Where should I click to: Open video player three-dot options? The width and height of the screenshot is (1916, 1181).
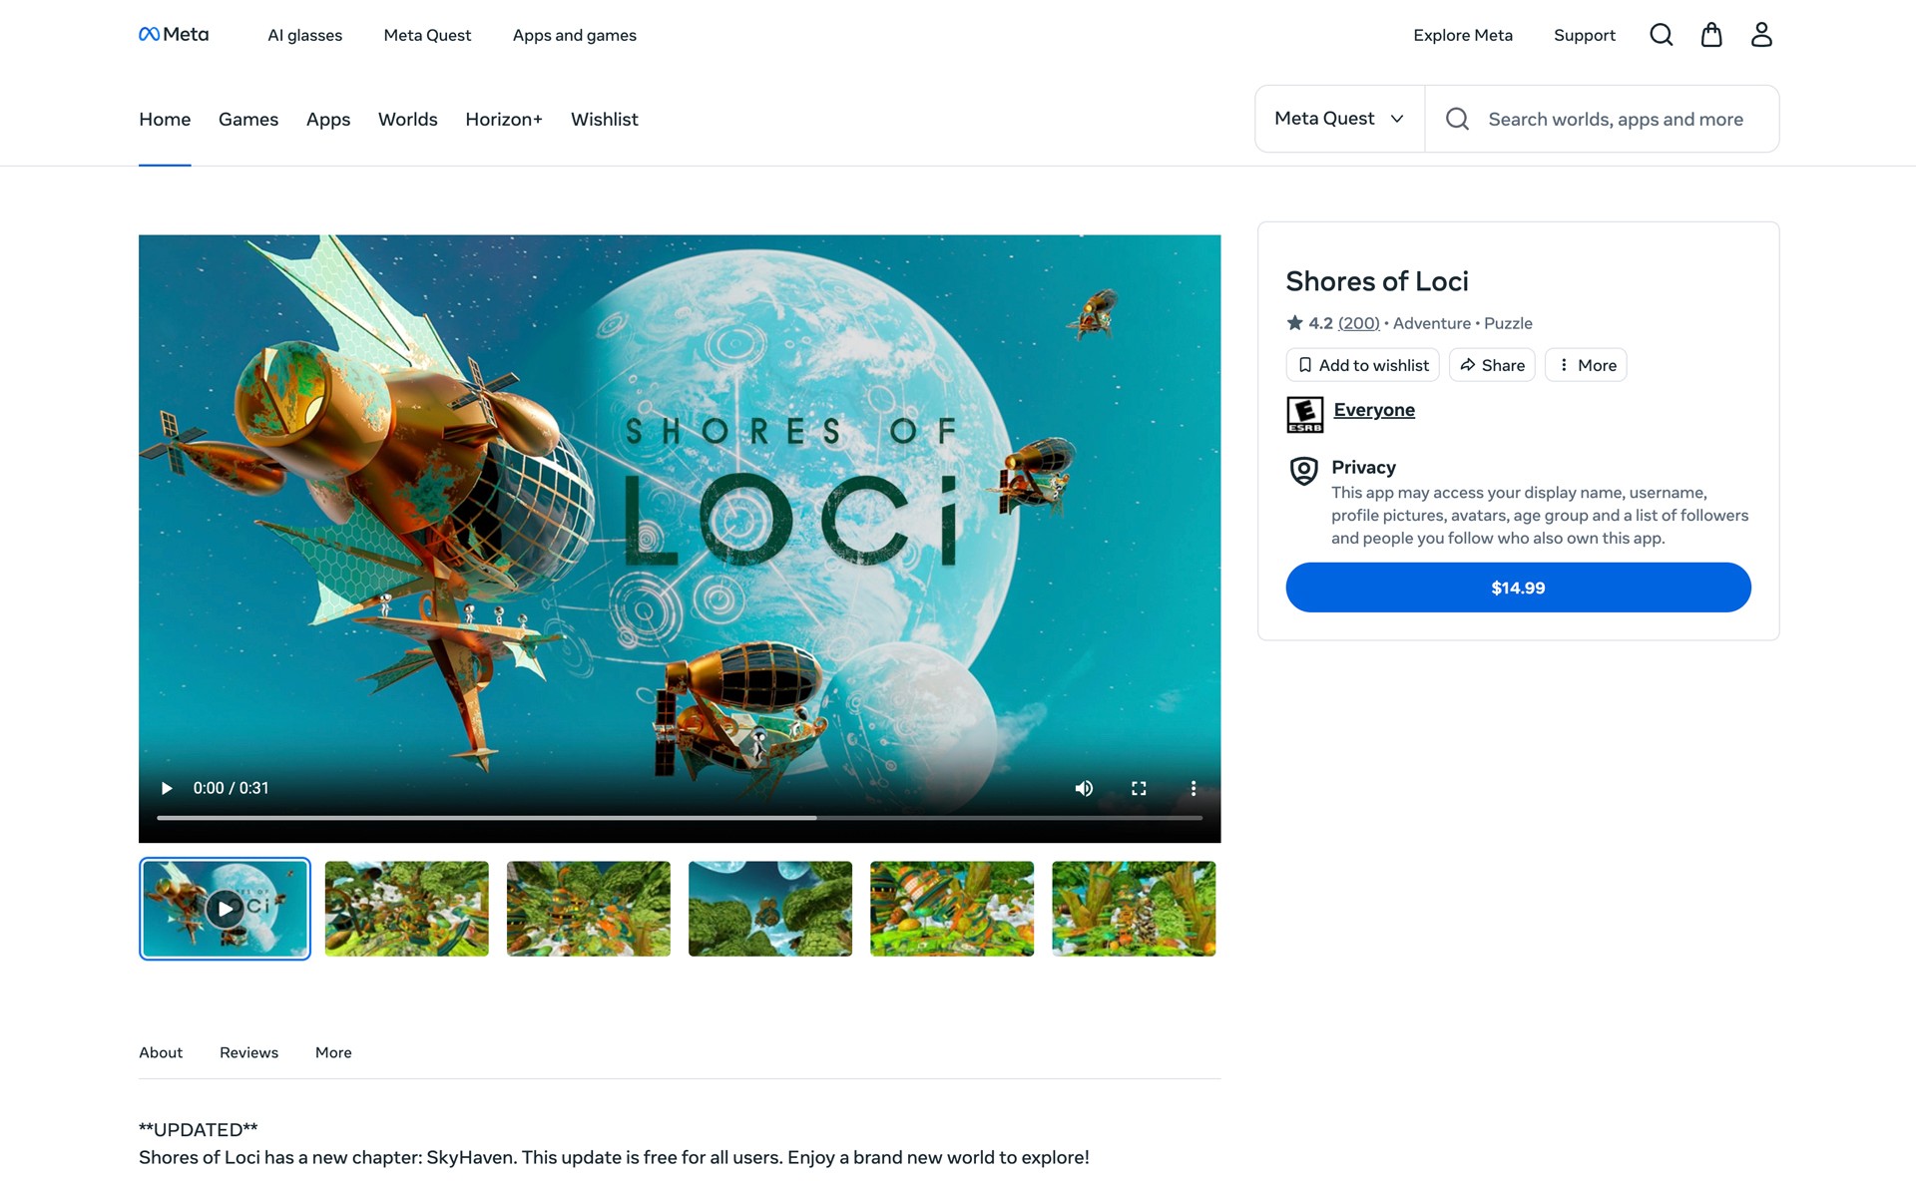point(1193,788)
